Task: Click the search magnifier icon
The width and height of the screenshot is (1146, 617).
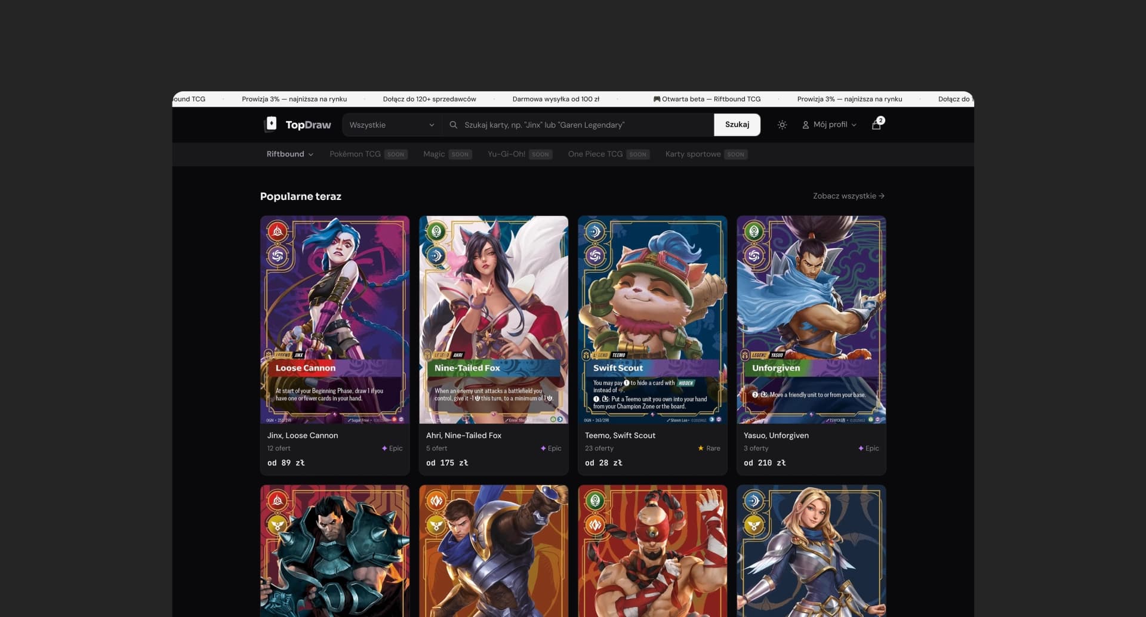Action: point(454,125)
